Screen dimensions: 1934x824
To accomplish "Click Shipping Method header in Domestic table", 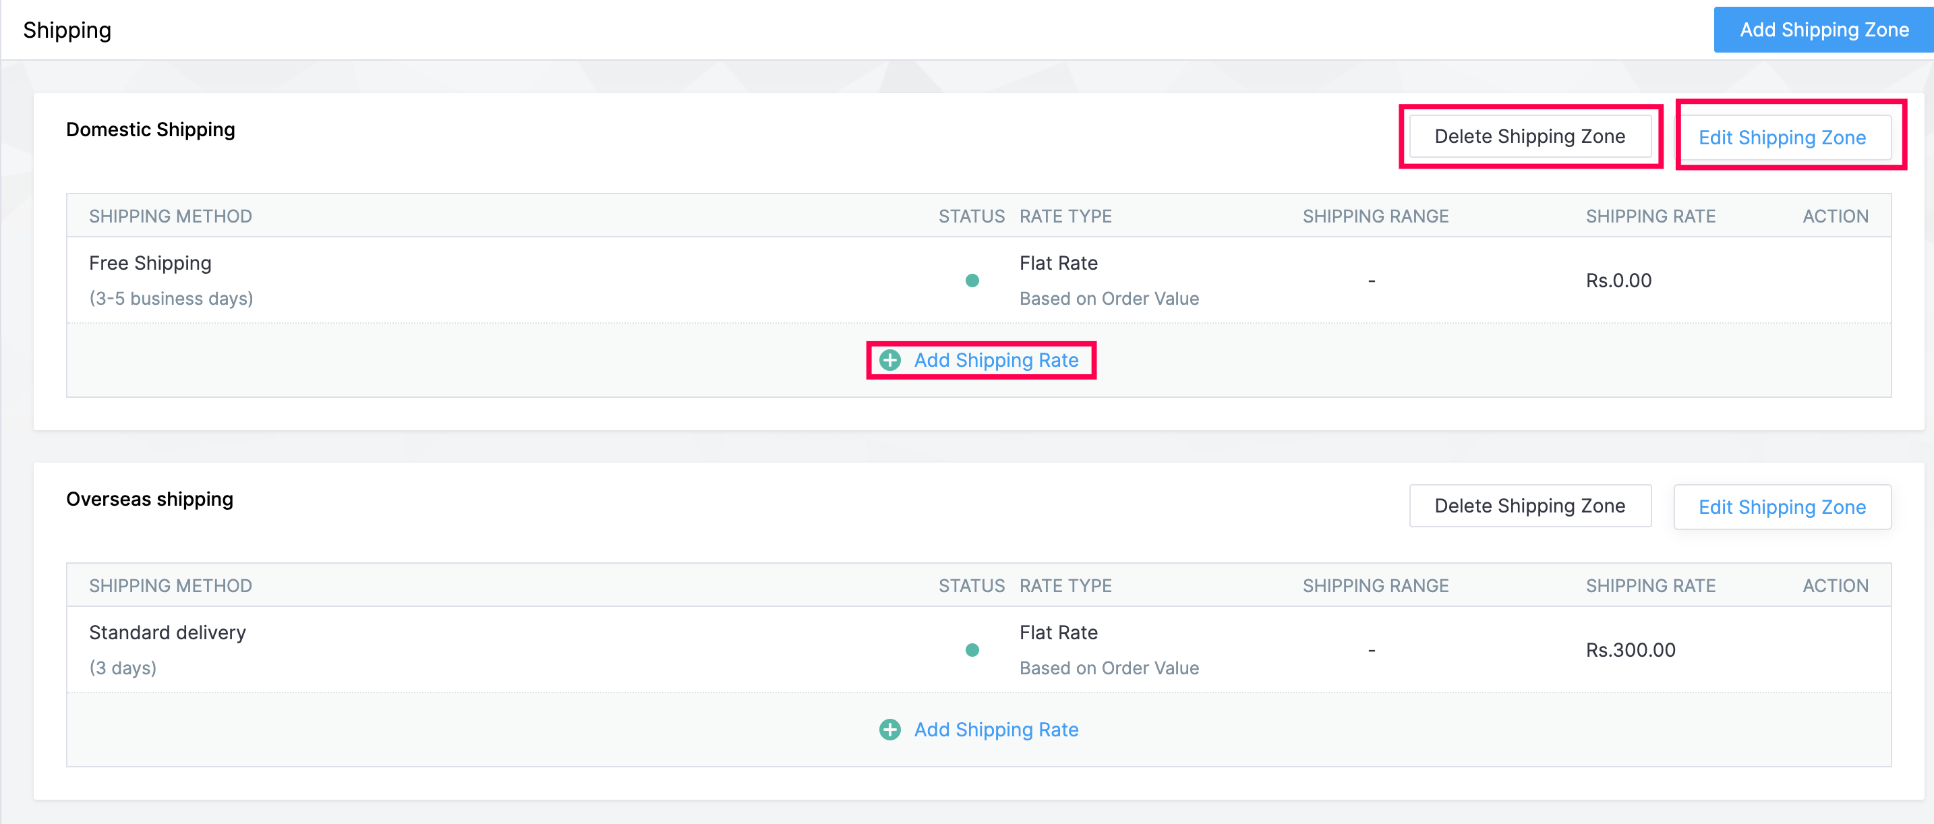I will (171, 216).
